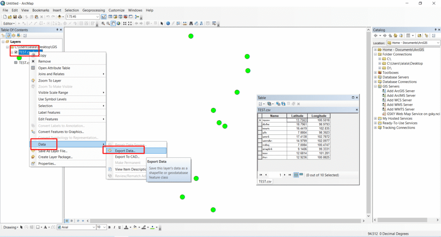Image resolution: width=441 pixels, height=237 pixels.
Task: Select the Zoom In tool
Action: [x=103, y=24]
